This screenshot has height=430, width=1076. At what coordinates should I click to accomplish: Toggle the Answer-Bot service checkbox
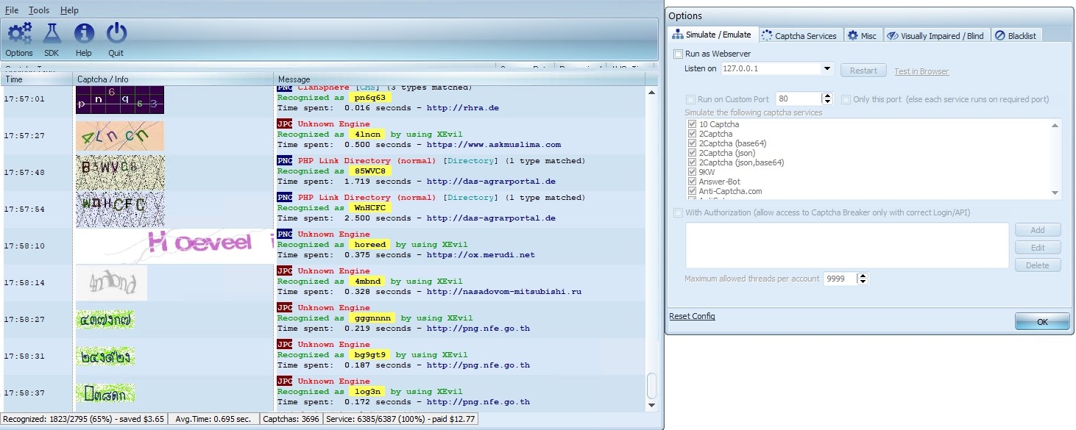[692, 182]
